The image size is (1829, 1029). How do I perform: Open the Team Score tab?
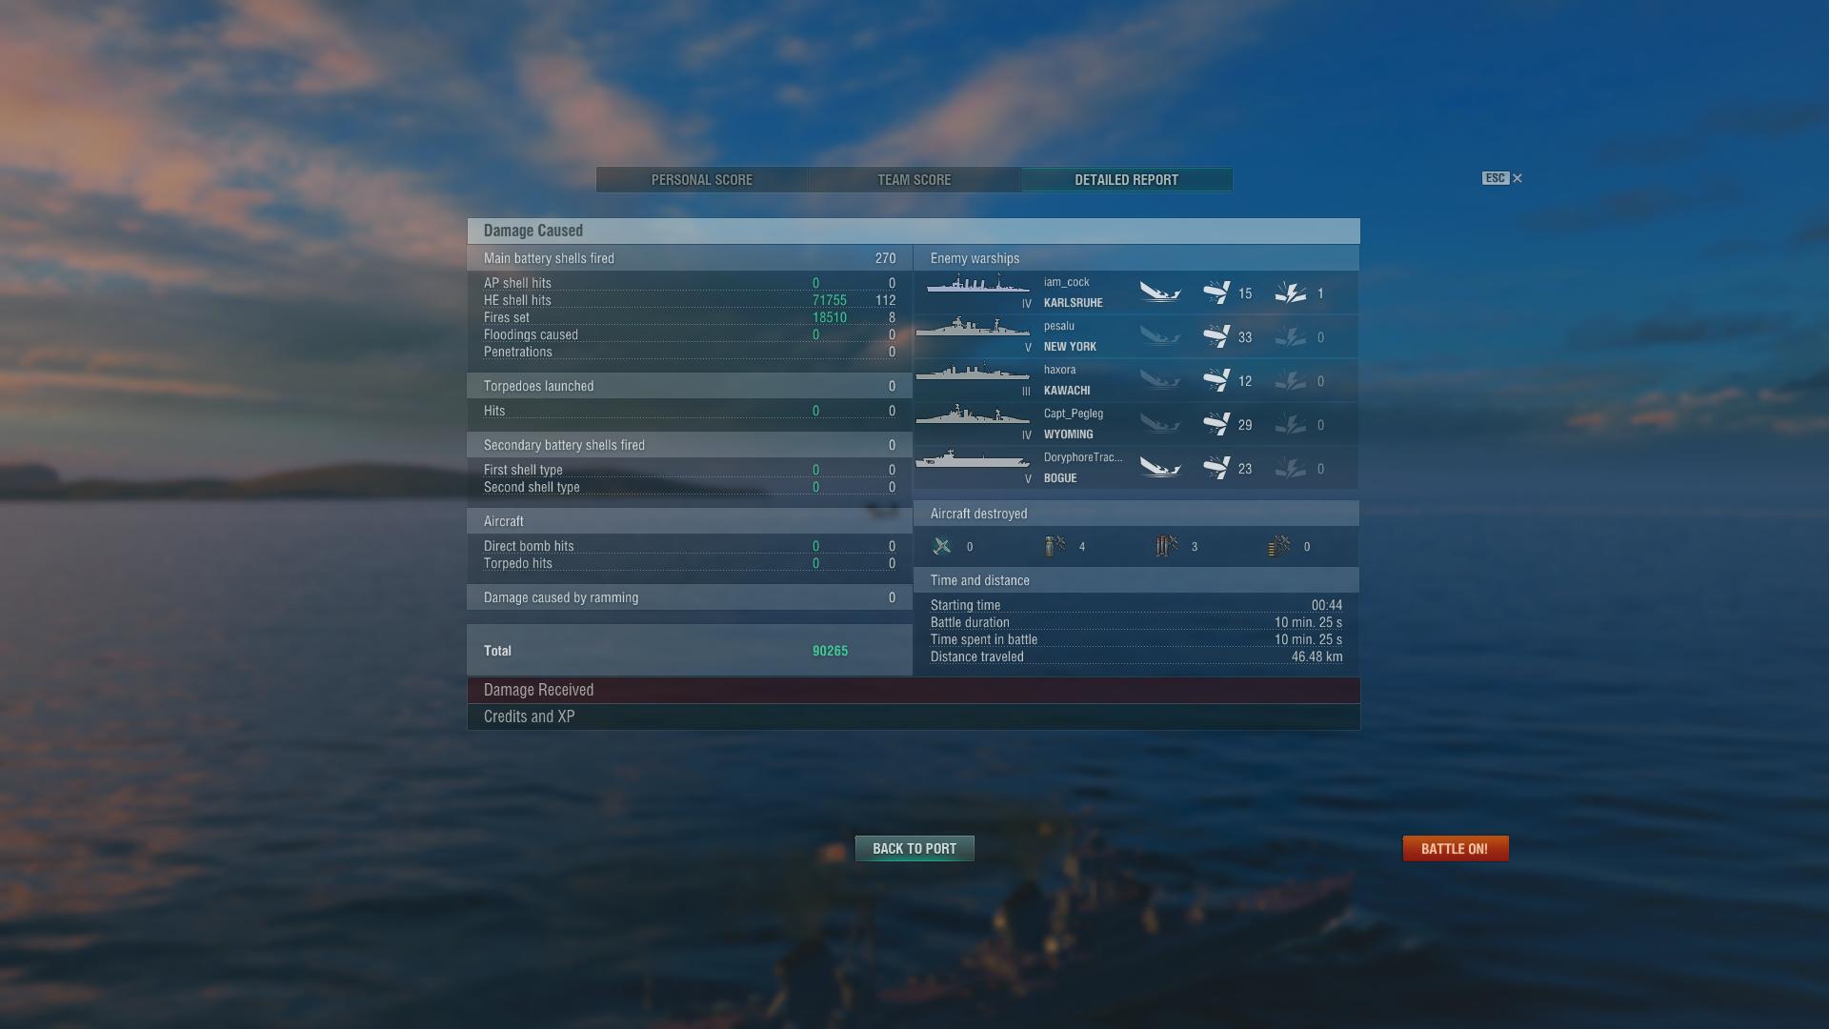click(914, 180)
